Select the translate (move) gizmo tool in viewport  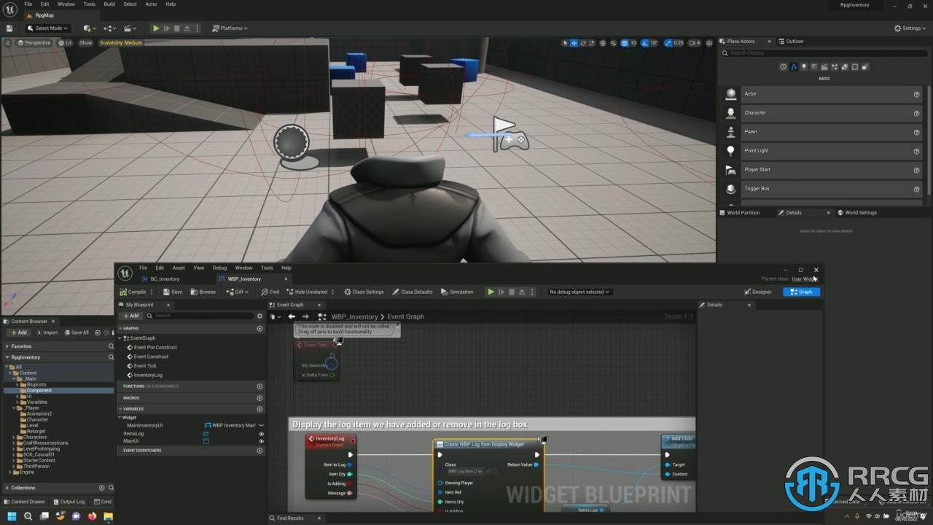tap(574, 43)
